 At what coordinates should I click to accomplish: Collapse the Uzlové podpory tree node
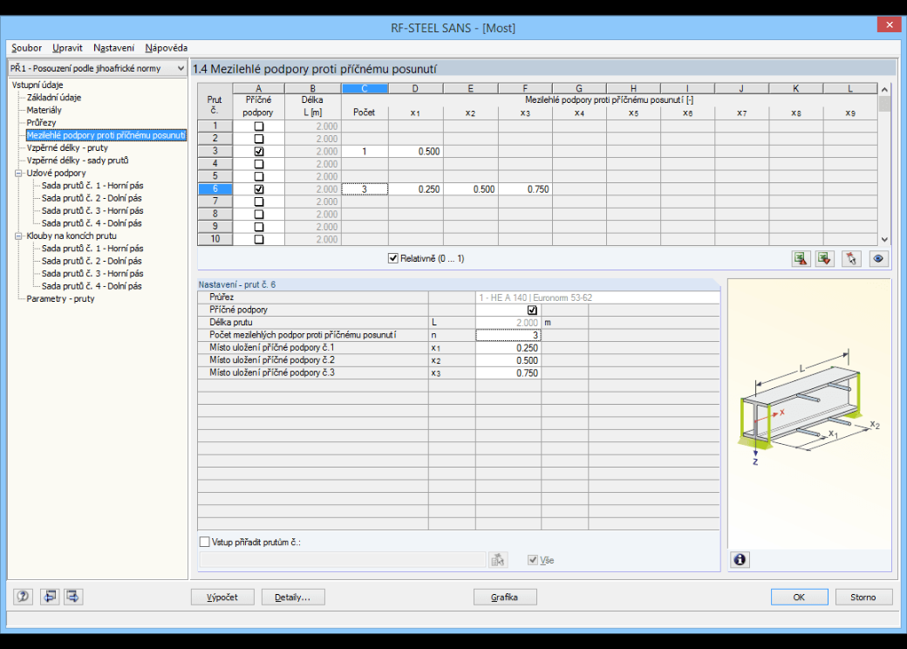pos(18,173)
